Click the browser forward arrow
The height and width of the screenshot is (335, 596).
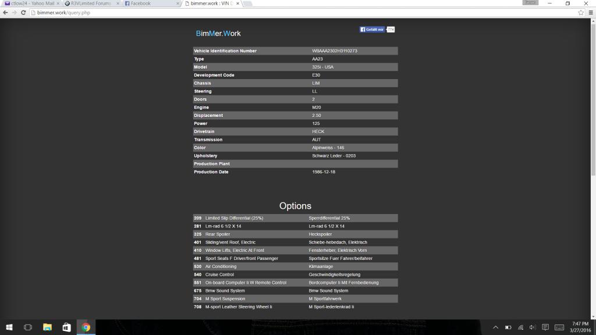click(15, 13)
